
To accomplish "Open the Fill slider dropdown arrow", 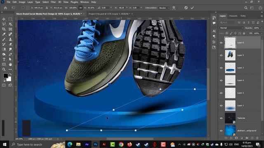I will point(262,33).
